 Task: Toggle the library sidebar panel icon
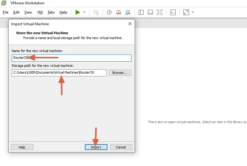coord(141,12)
